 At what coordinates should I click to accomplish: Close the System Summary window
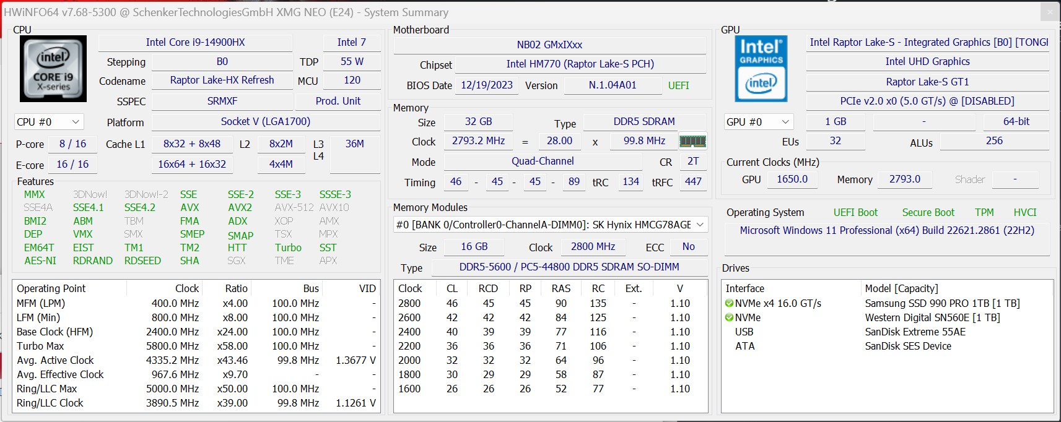pyautogui.click(x=1050, y=11)
